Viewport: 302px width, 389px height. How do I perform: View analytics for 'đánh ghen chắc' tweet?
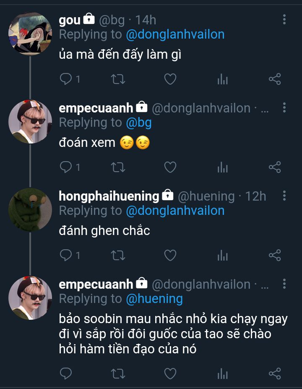[222, 255]
